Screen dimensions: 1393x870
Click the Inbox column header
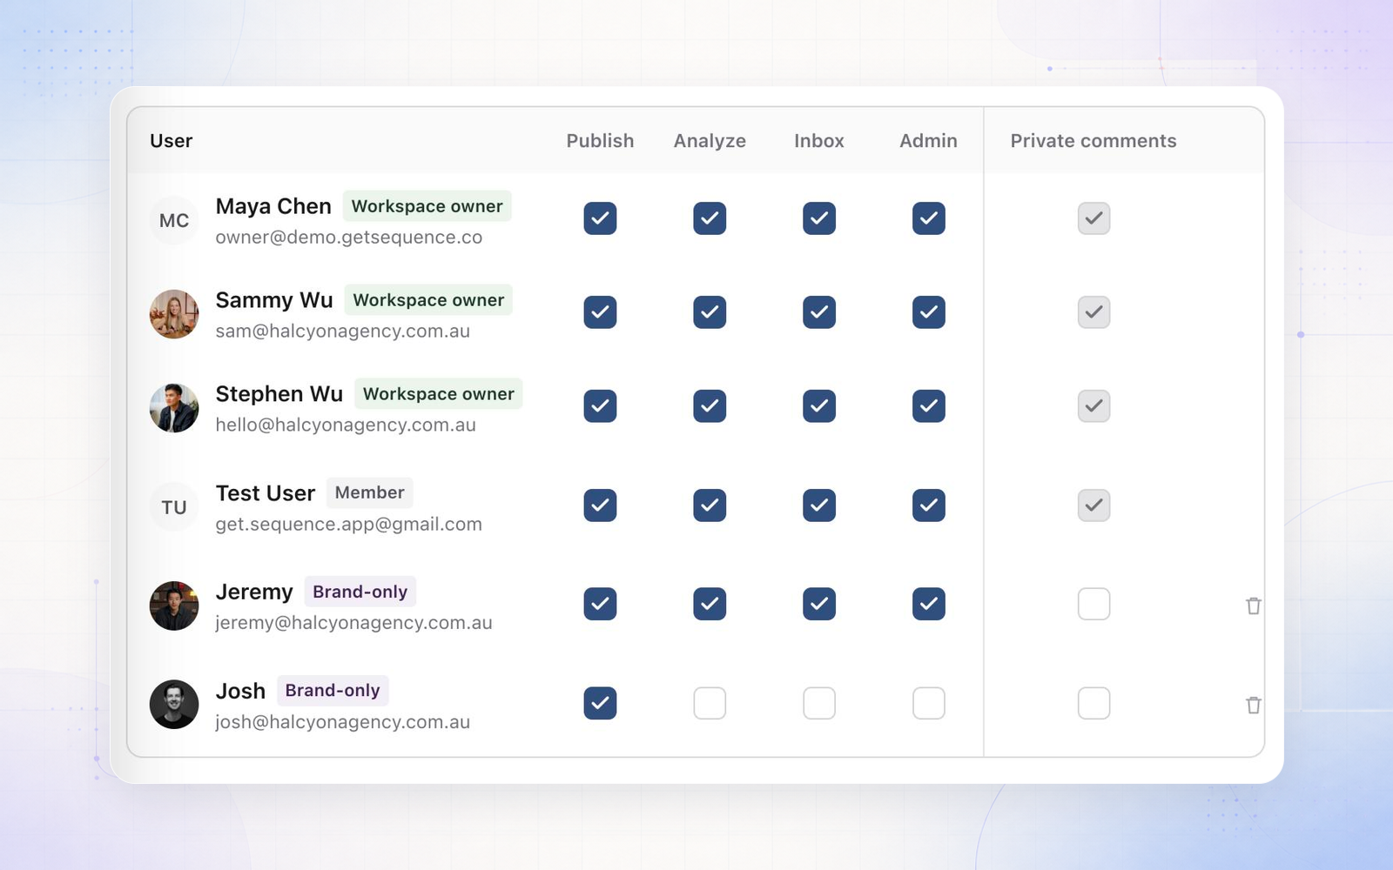819,141
